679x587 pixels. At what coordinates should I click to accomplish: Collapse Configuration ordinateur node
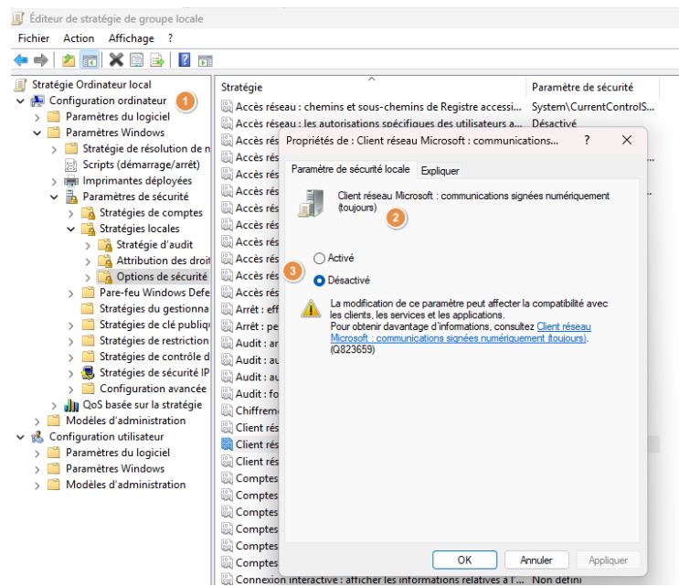[x=20, y=101]
